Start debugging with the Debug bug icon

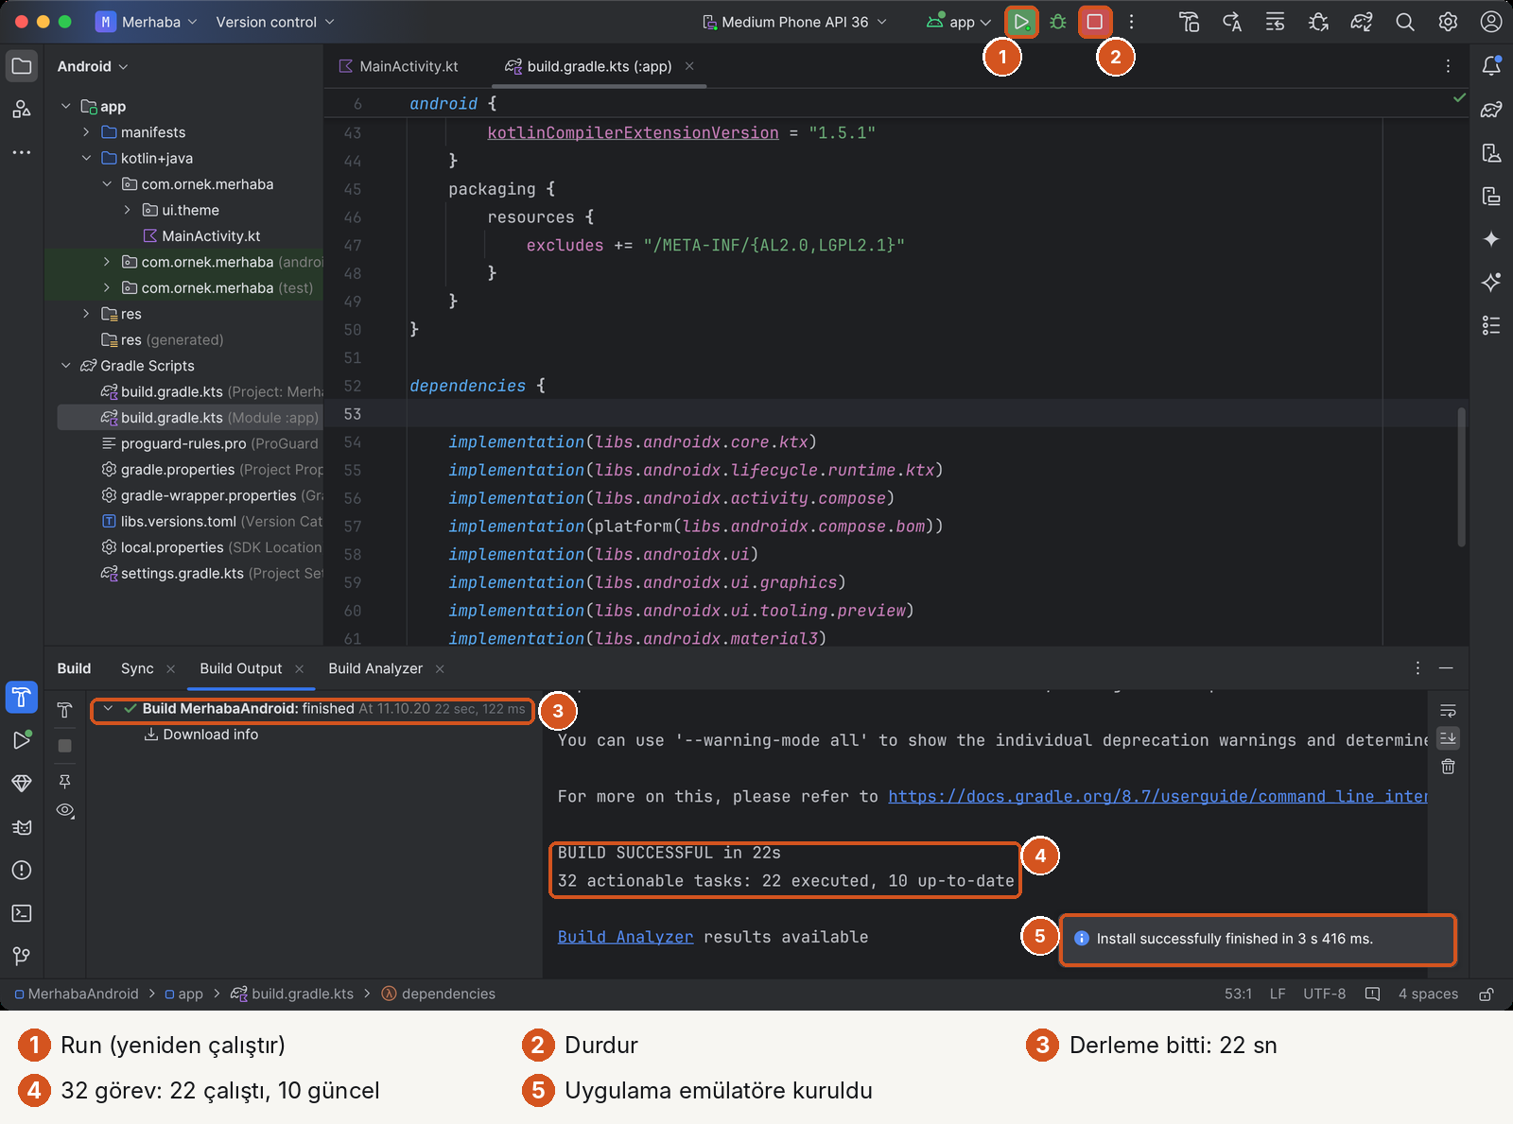tap(1058, 22)
